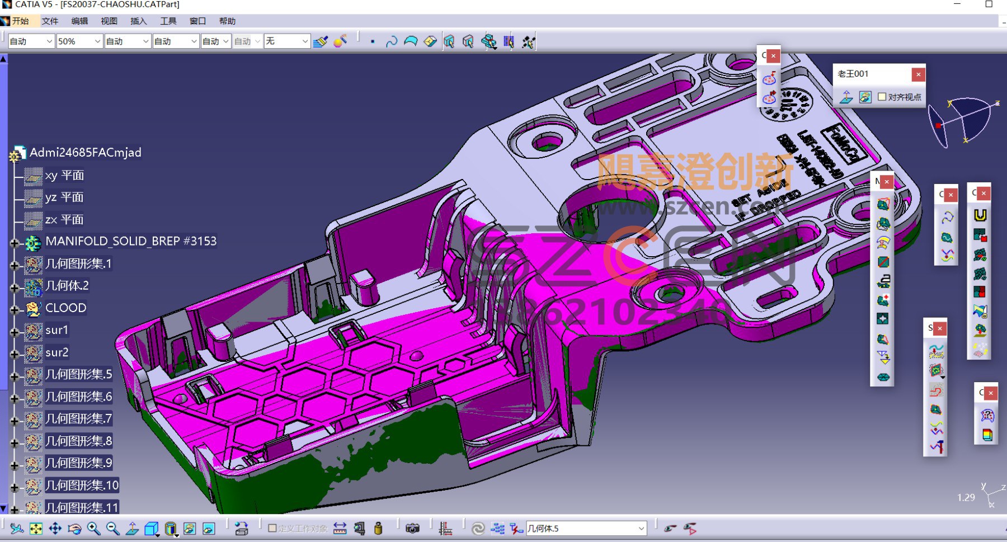This screenshot has width=1007, height=542.
Task: Click the Zoom Out magnifier icon
Action: [x=112, y=528]
